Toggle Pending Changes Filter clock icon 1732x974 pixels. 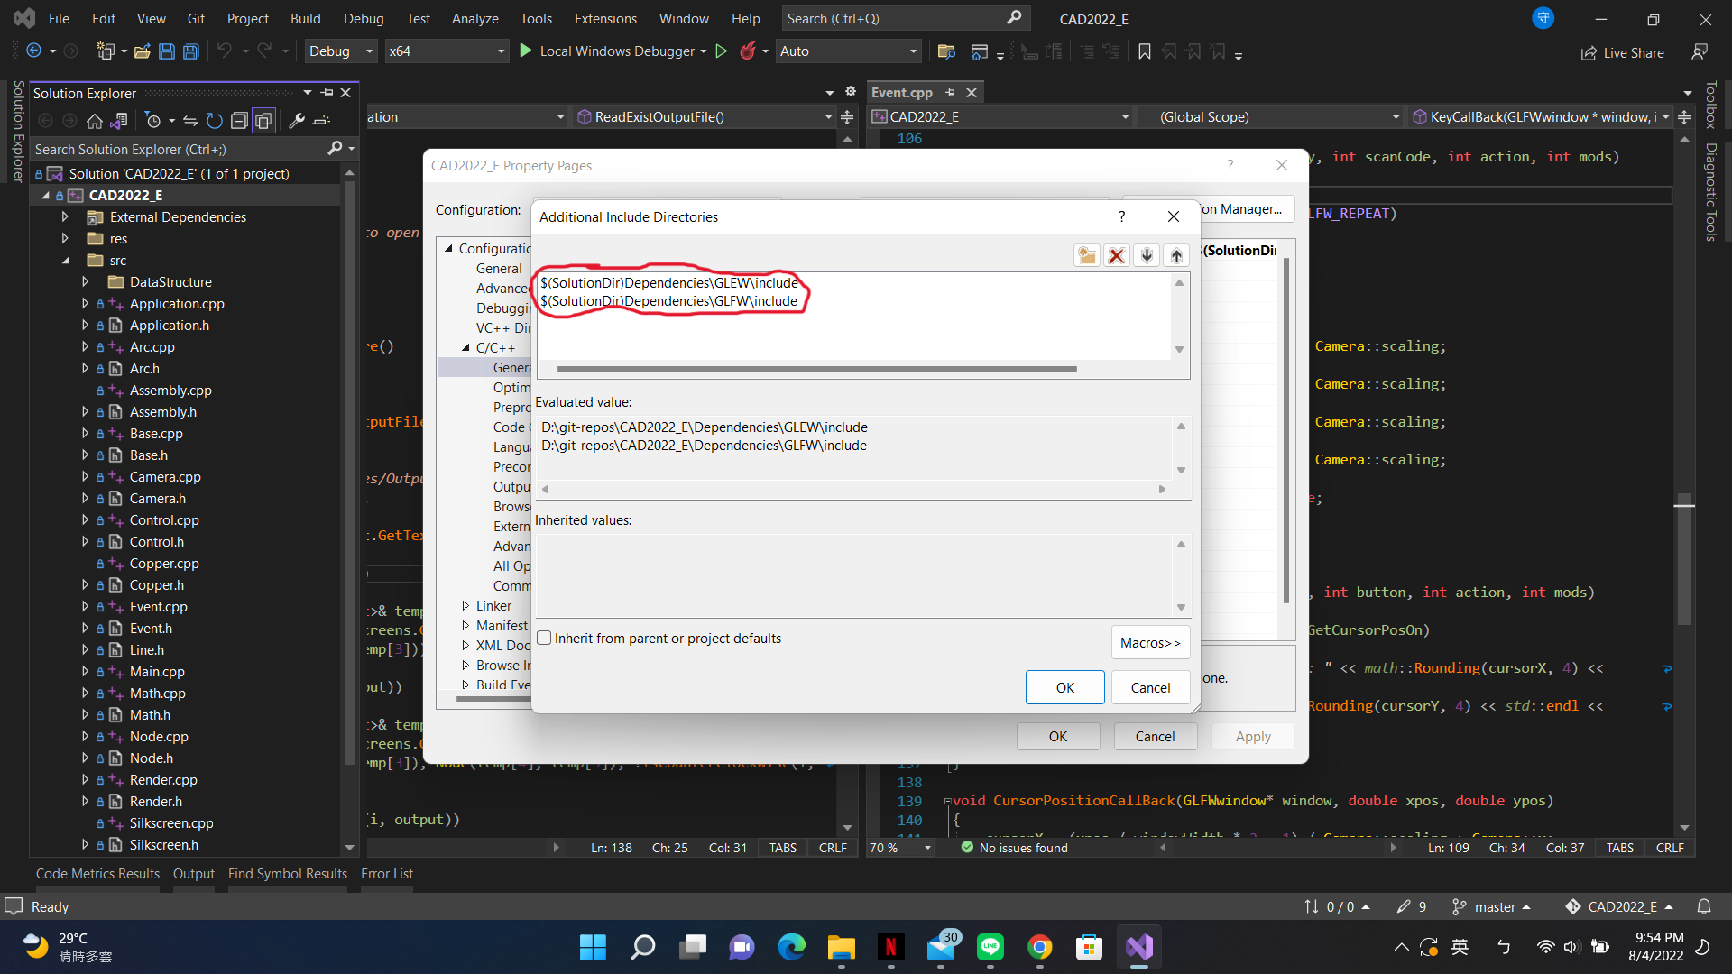[x=153, y=120]
